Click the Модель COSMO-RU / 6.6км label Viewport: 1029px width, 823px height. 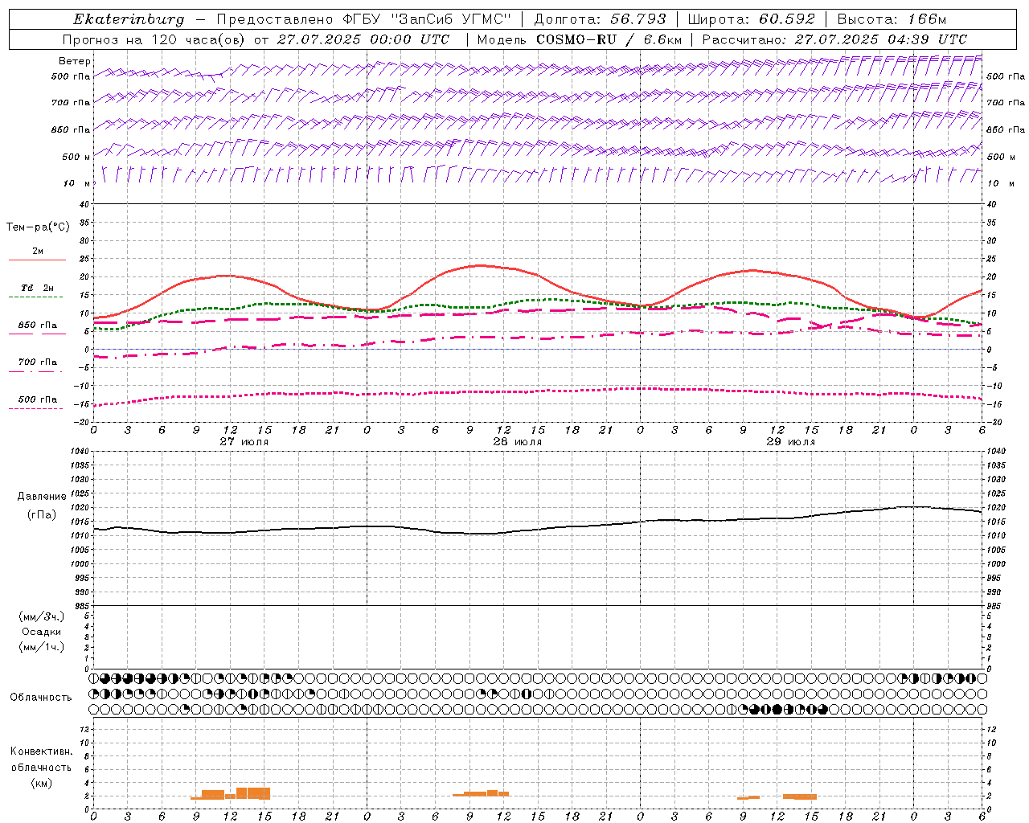(x=580, y=39)
